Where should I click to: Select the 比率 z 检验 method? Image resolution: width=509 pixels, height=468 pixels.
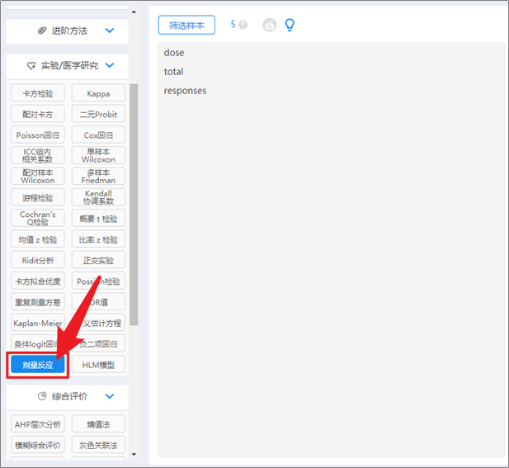coord(98,239)
